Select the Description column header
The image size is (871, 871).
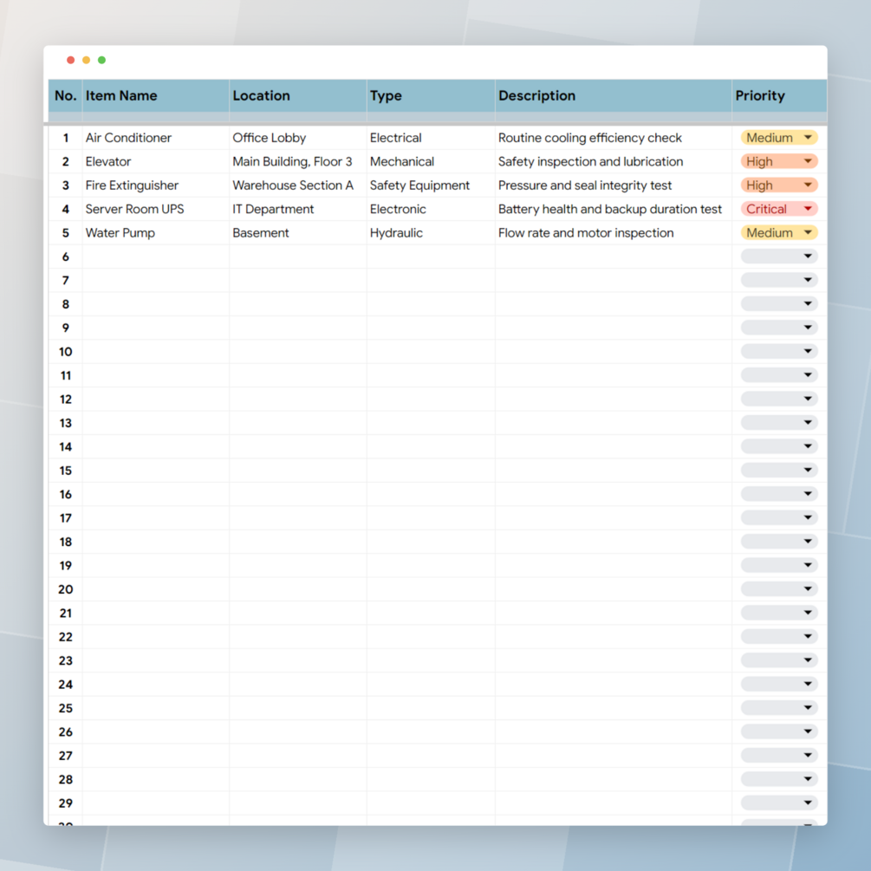click(x=614, y=95)
